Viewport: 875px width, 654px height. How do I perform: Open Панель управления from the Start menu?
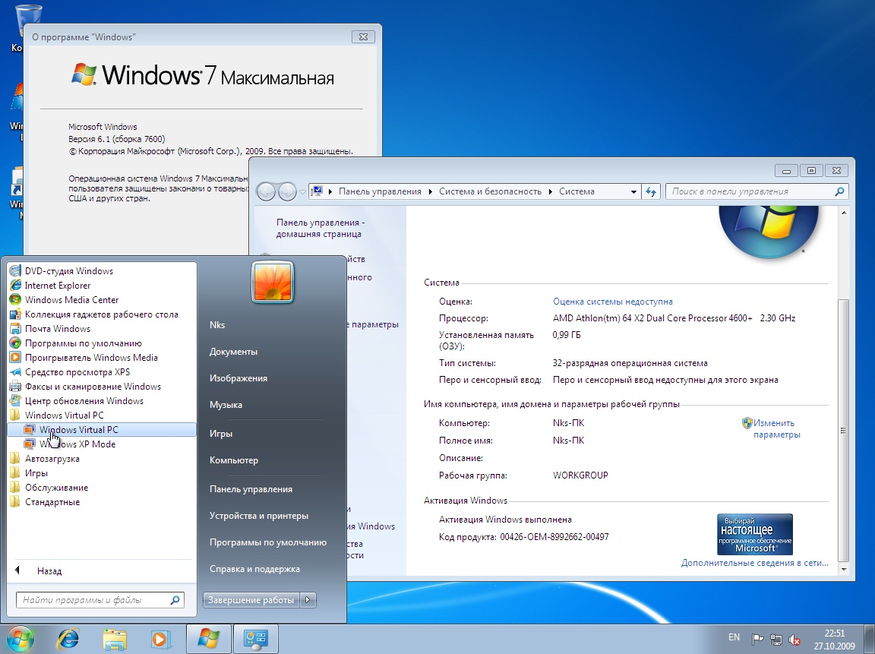click(x=251, y=489)
